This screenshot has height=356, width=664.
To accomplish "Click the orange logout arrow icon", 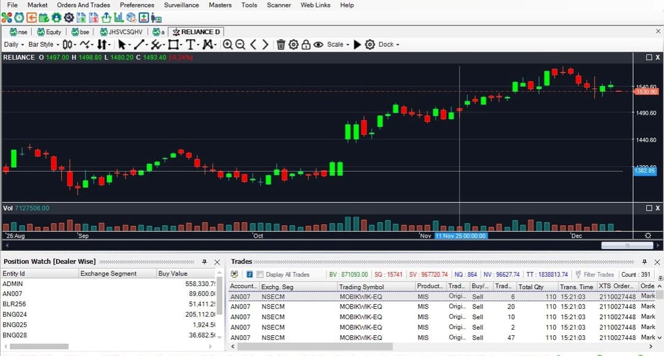I will coord(31,18).
